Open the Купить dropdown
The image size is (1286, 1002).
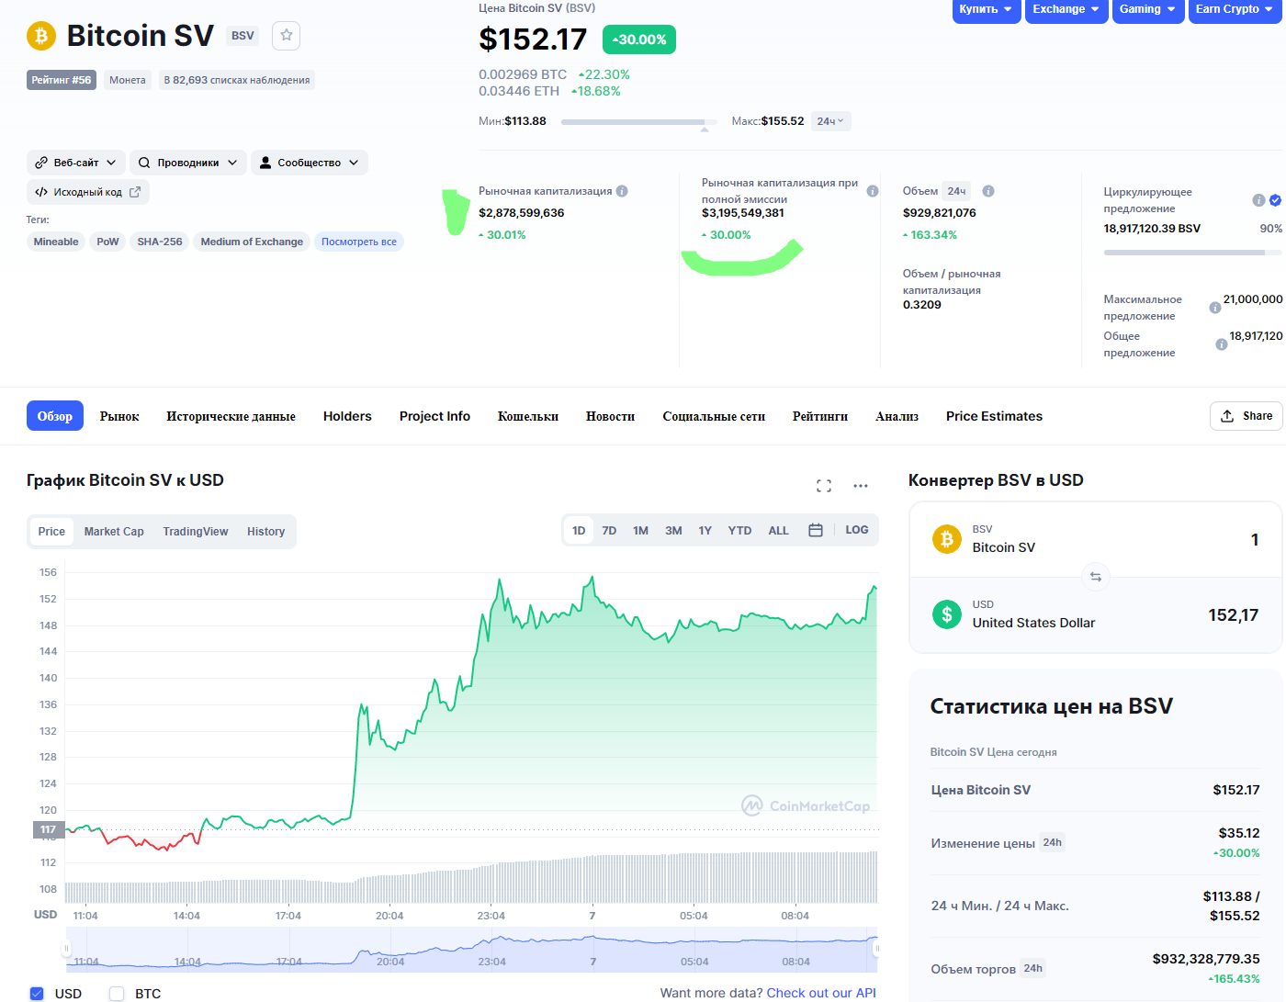point(987,10)
